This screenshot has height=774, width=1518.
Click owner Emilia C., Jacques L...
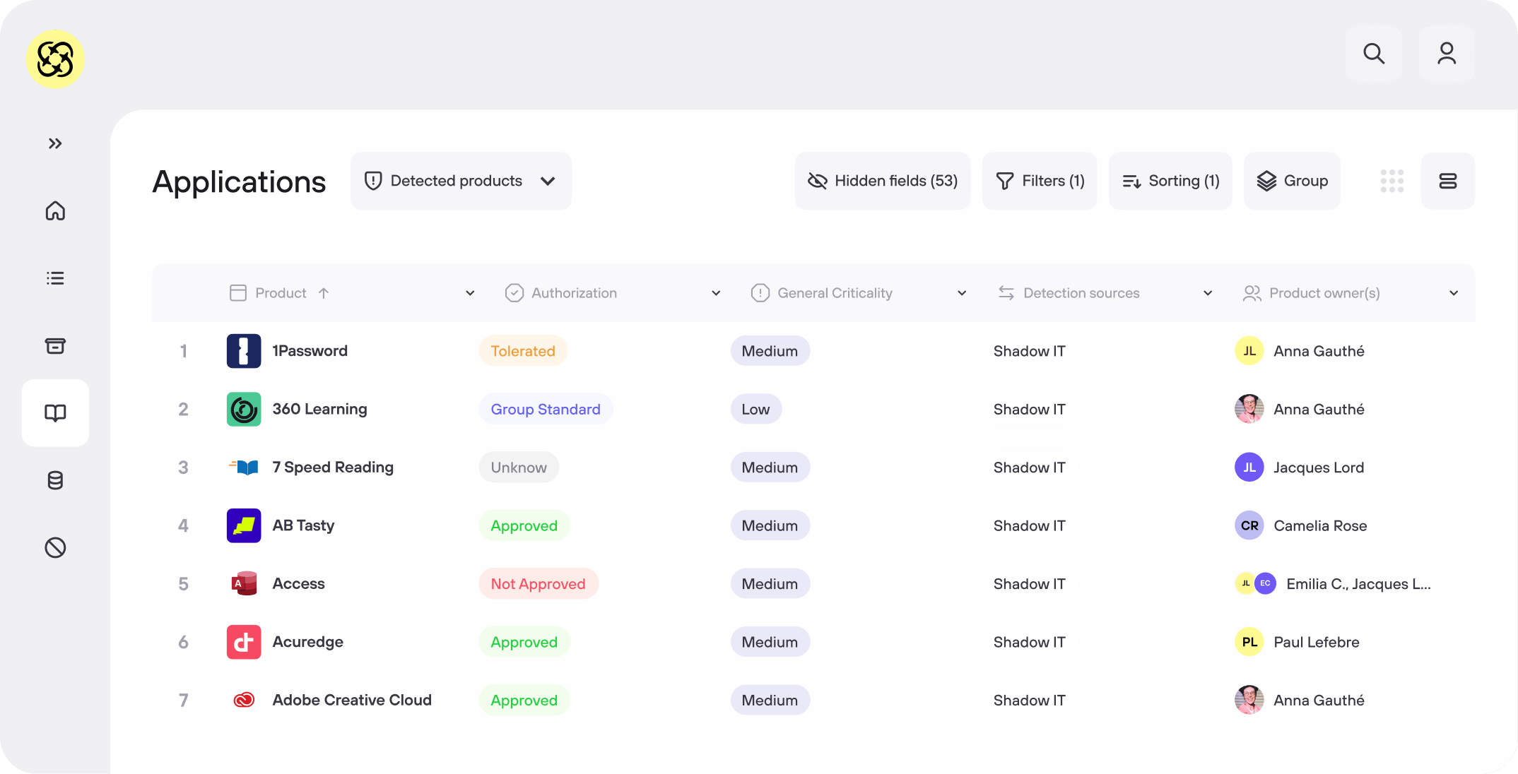click(x=1358, y=584)
